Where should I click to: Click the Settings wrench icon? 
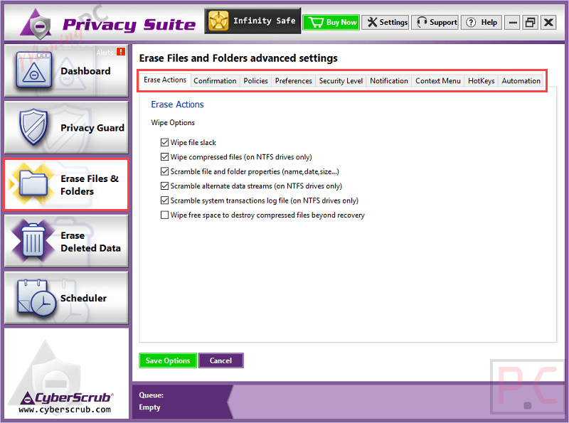pyautogui.click(x=372, y=22)
